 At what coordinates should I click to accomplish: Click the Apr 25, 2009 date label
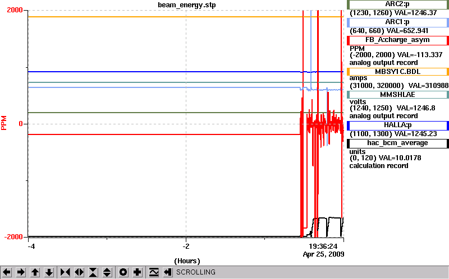tap(324, 254)
